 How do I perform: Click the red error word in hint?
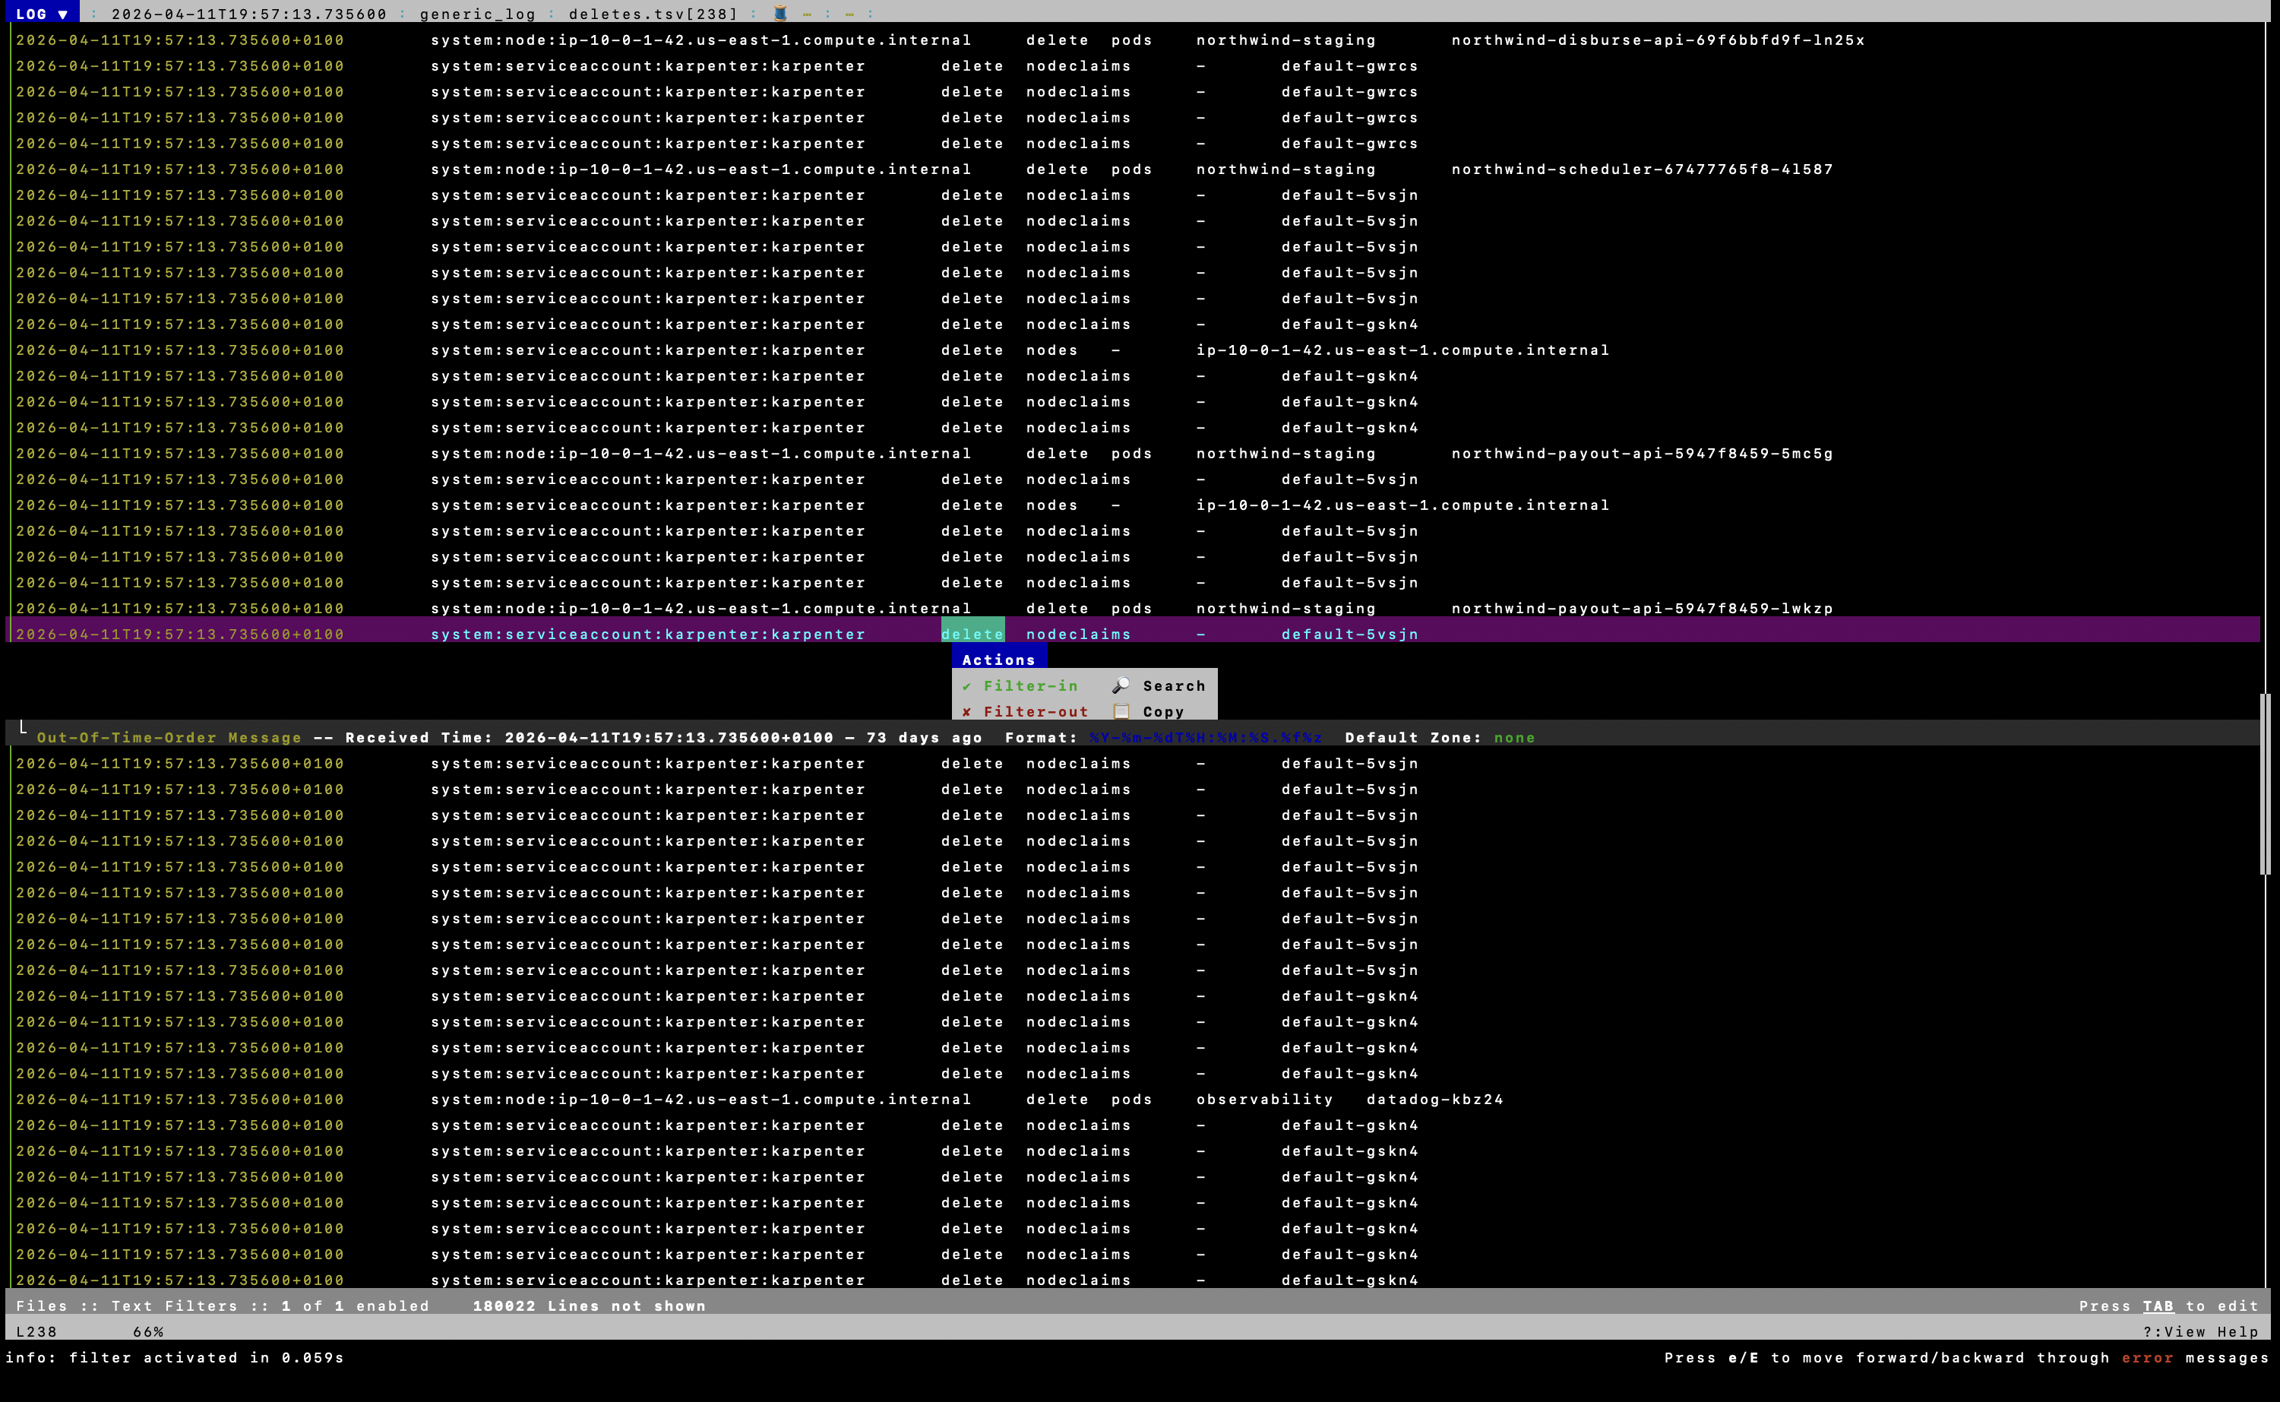[2148, 1357]
